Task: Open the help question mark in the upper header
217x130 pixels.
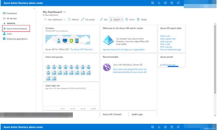Action: [172, 3]
